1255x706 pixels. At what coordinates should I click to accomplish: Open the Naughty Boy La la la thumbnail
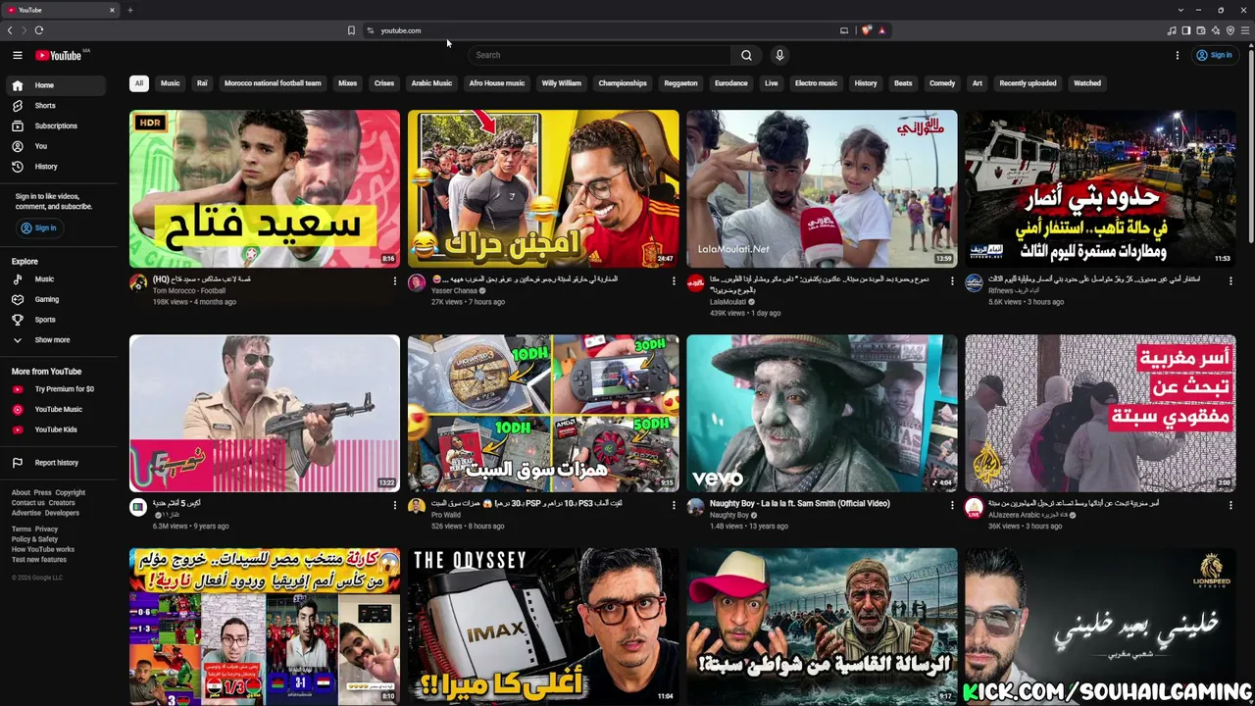(822, 413)
